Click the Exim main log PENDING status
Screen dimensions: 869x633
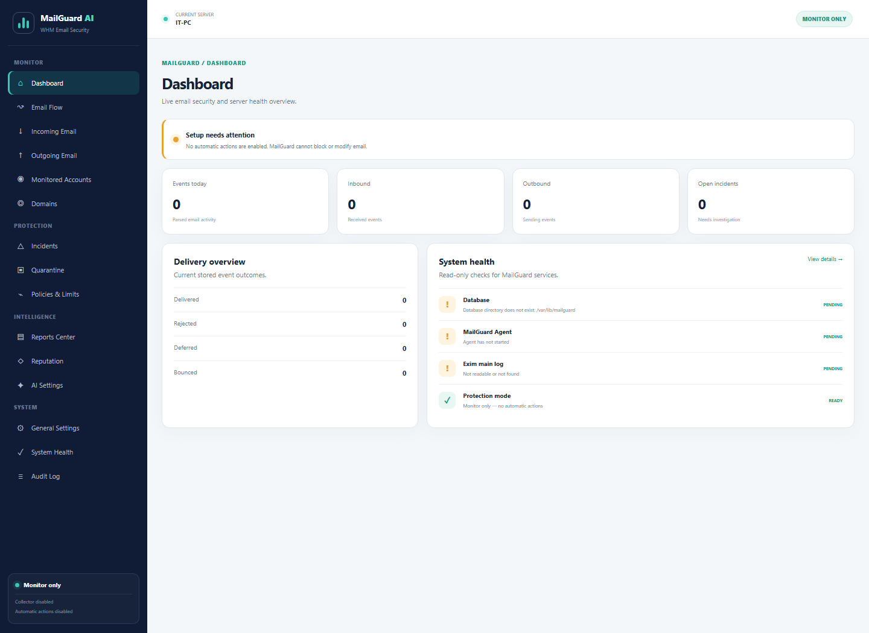(833, 369)
